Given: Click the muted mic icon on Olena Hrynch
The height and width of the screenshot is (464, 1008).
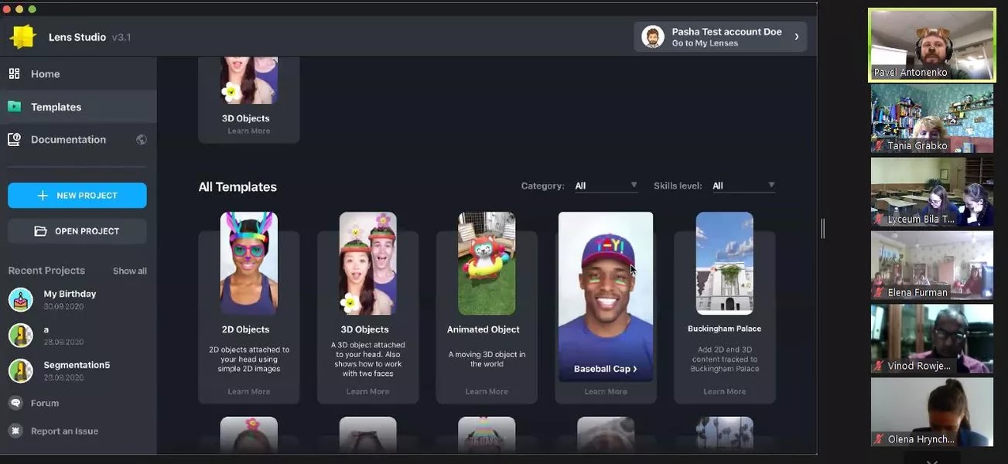Looking at the screenshot, I should [x=879, y=439].
